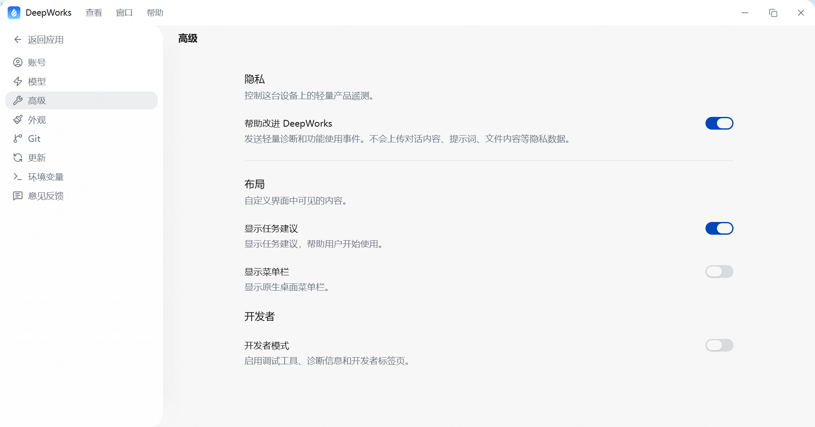815x427 pixels.
Task: Click the DeepWorks app logo icon
Action: coord(14,13)
